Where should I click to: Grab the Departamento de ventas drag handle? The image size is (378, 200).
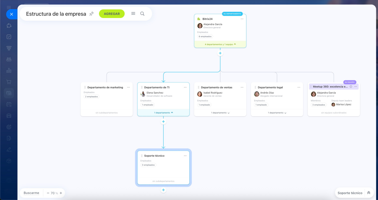point(198,87)
